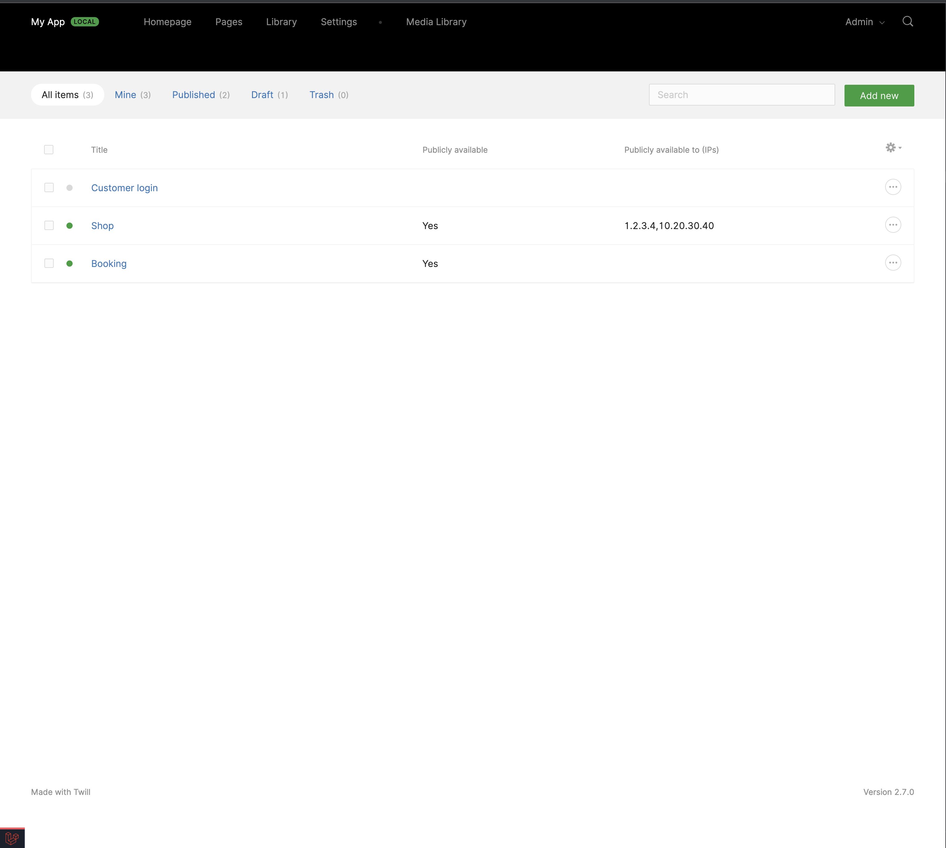946x848 pixels.
Task: Open Media Library from top navigation
Action: point(436,22)
